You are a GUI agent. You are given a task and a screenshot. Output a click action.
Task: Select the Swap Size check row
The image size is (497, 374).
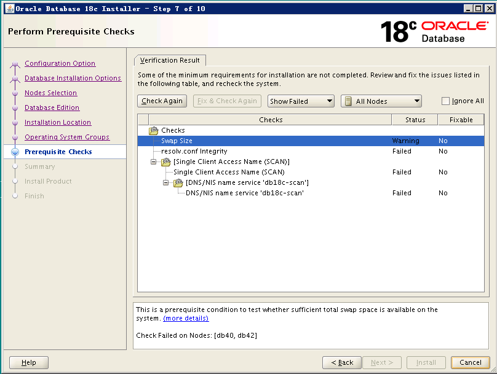[311, 141]
